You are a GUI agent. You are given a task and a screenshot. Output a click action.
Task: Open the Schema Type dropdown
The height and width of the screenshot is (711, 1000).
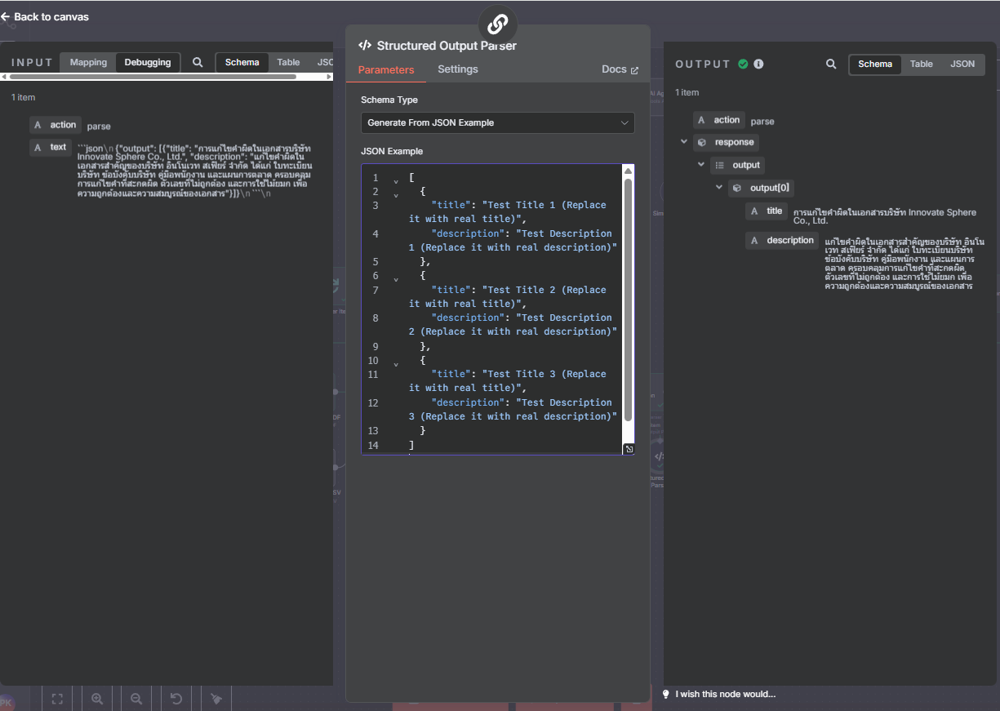[x=497, y=122]
